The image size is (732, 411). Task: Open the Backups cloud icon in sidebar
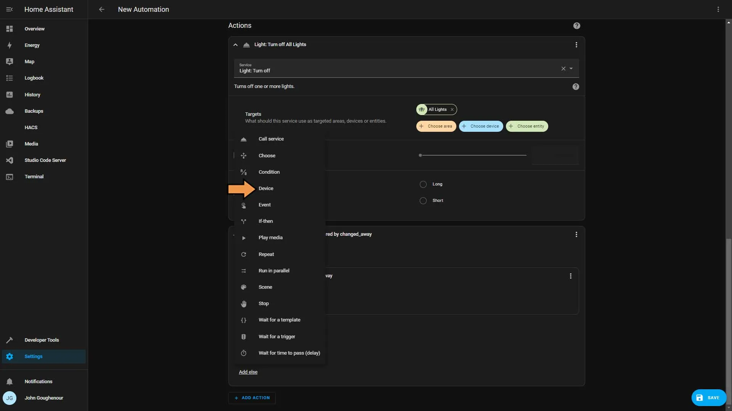point(10,111)
